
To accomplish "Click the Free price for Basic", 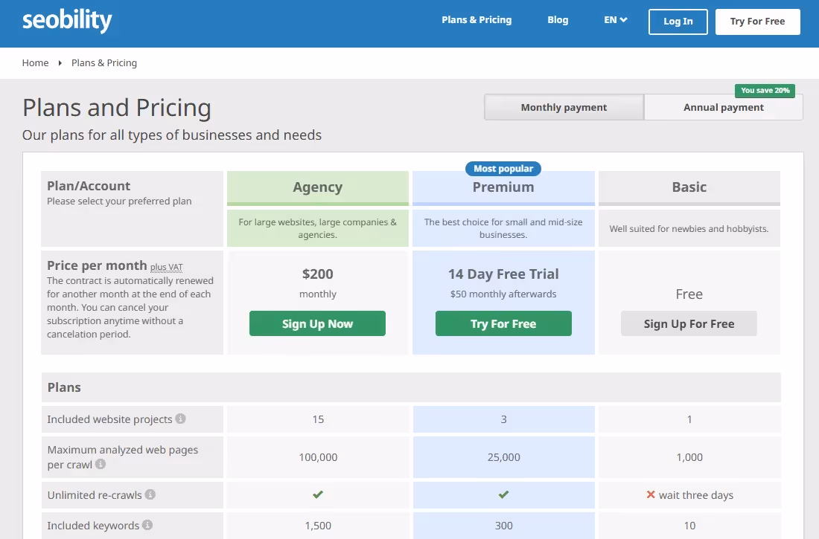I will coord(689,294).
